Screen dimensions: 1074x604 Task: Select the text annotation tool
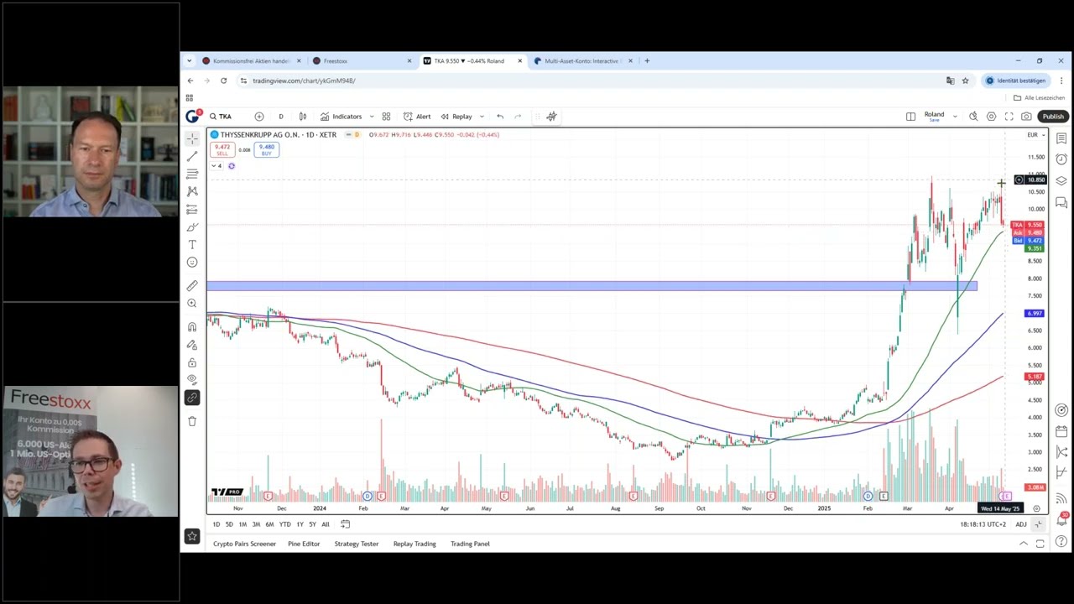tap(192, 244)
